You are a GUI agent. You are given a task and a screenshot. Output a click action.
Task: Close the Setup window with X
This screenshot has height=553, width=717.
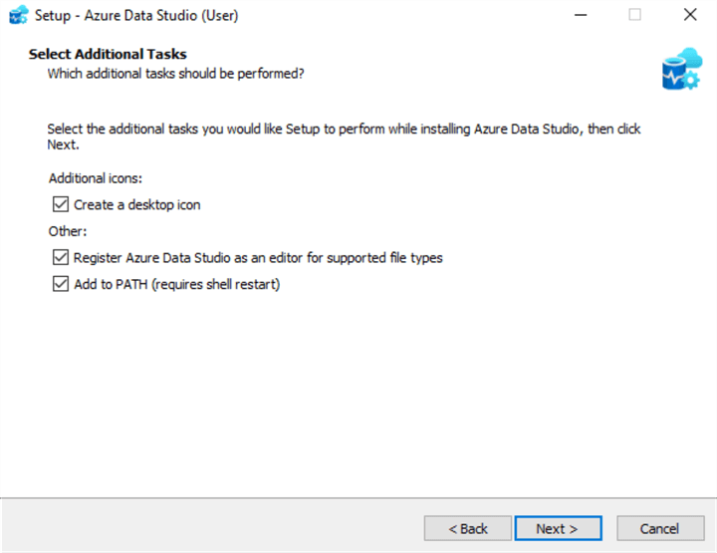pyautogui.click(x=690, y=15)
